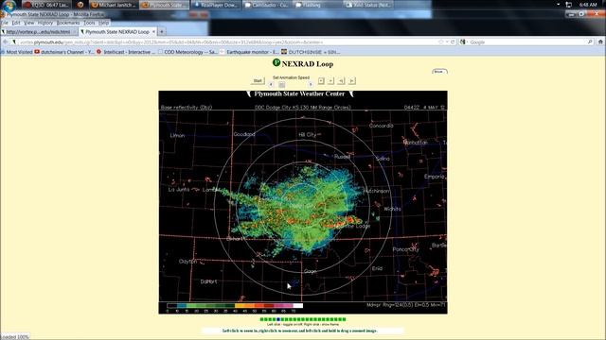Click the Start animation button
606x340 pixels.
[x=258, y=80]
